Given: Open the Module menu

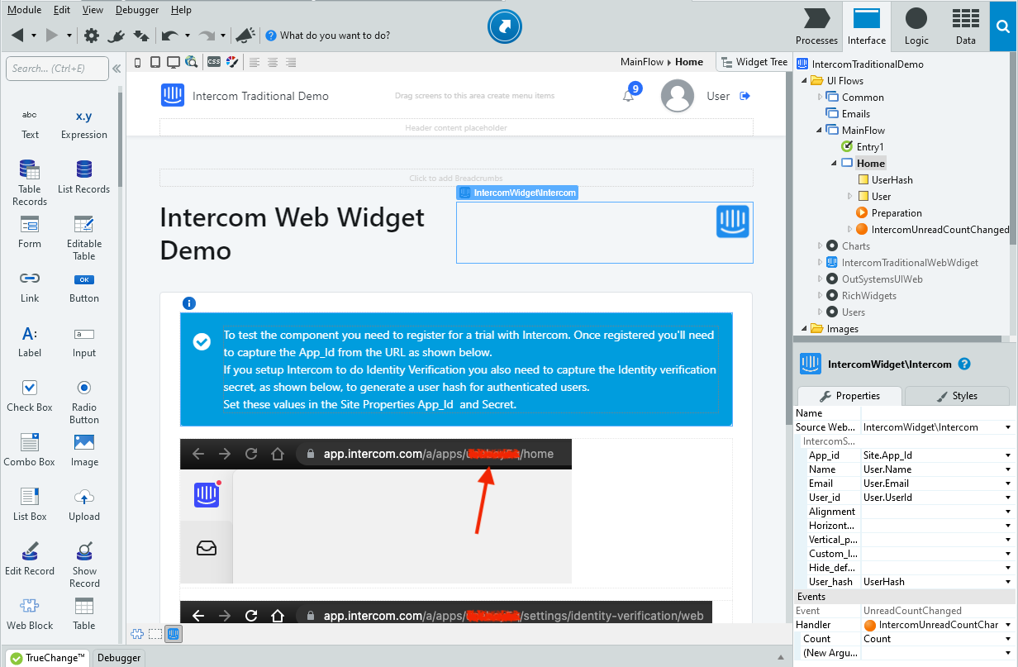Looking at the screenshot, I should (x=24, y=10).
